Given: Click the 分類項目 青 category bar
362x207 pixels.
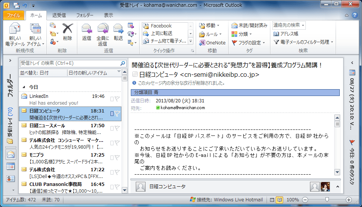Looking at the screenshot, I should 235,93.
